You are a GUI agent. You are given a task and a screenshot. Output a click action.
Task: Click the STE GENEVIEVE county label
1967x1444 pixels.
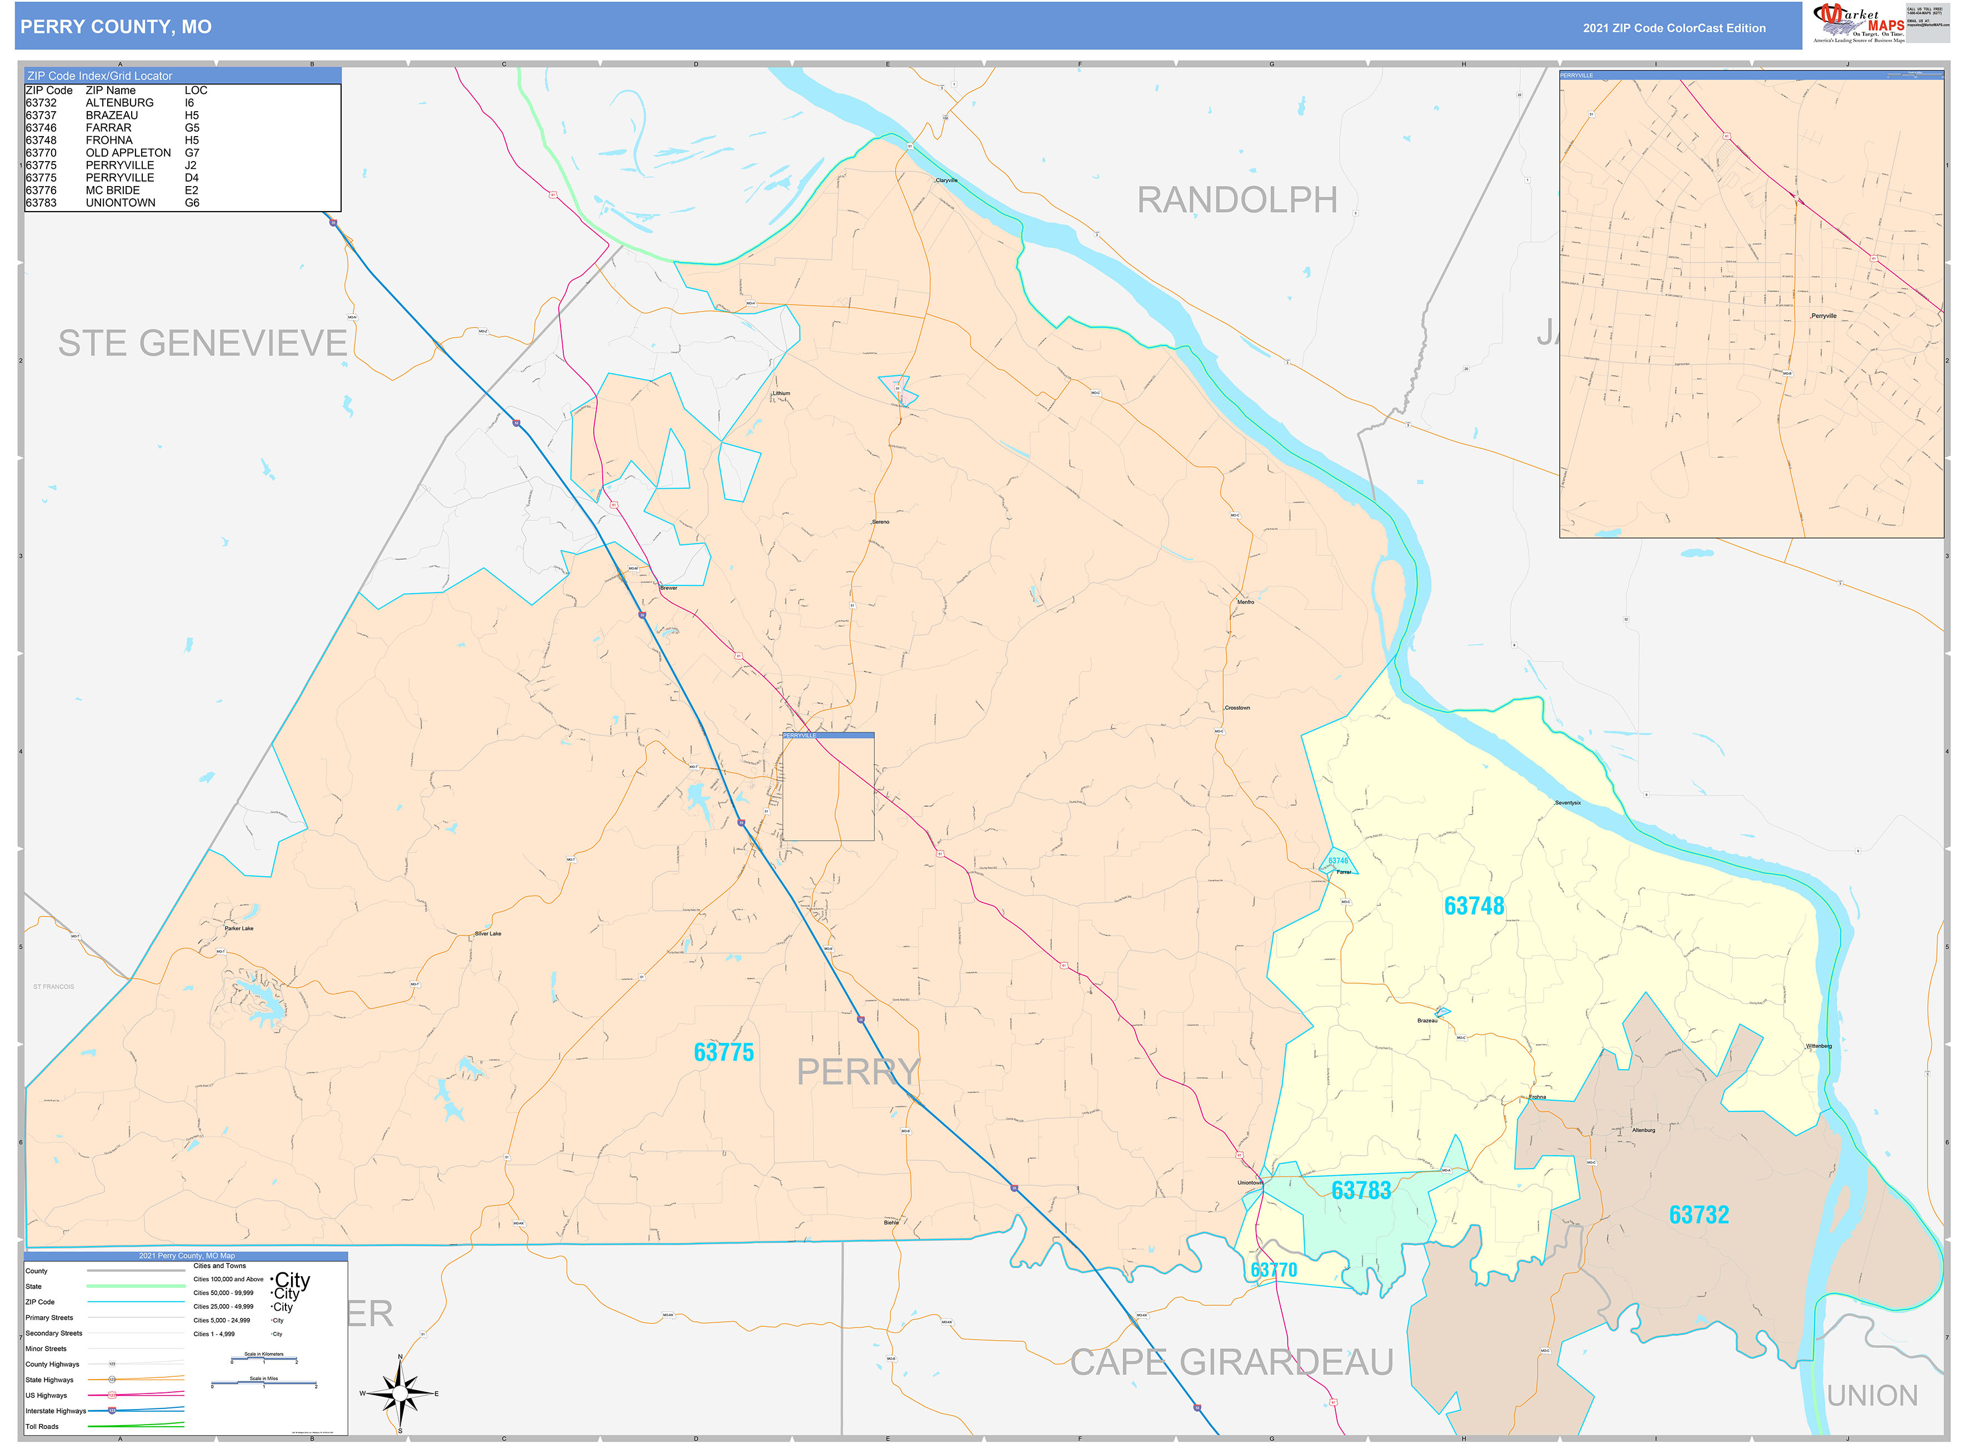tap(203, 343)
